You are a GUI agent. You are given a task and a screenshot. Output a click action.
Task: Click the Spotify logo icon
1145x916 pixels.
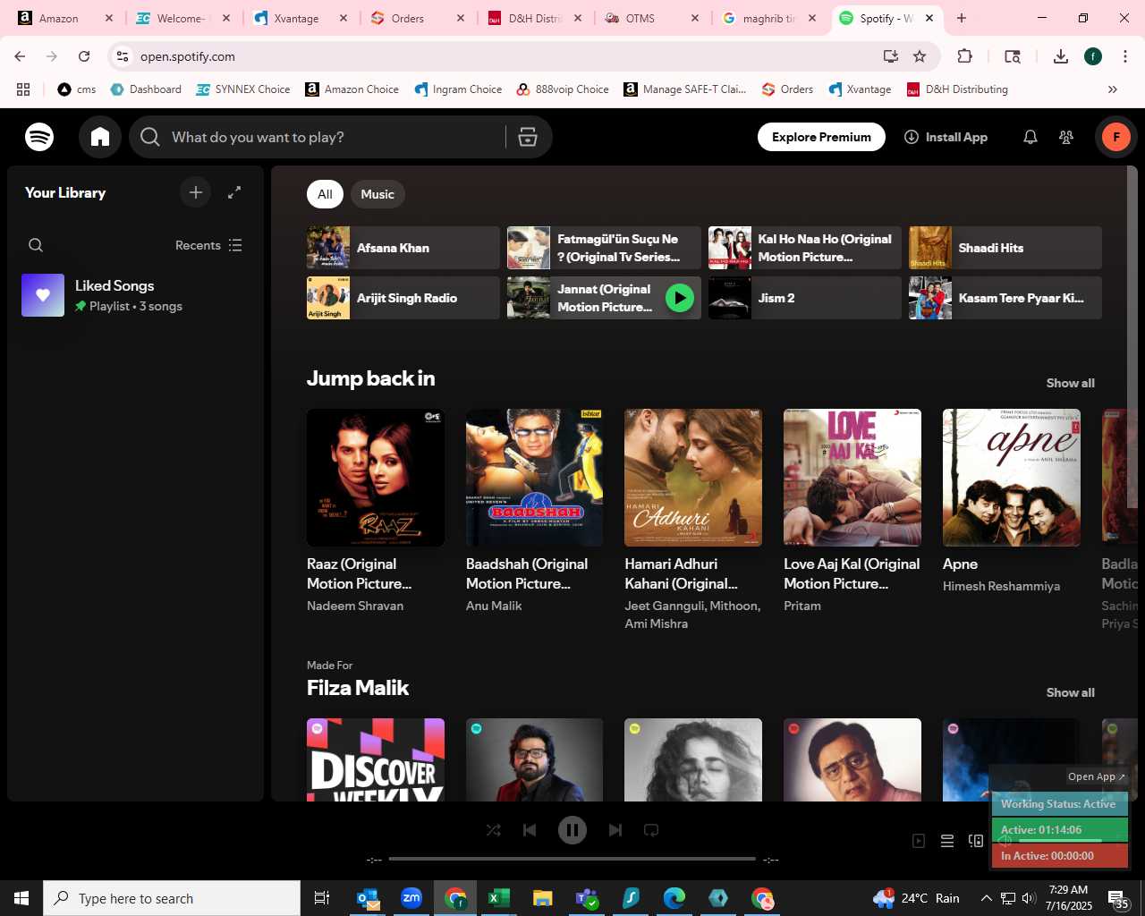[x=39, y=137]
